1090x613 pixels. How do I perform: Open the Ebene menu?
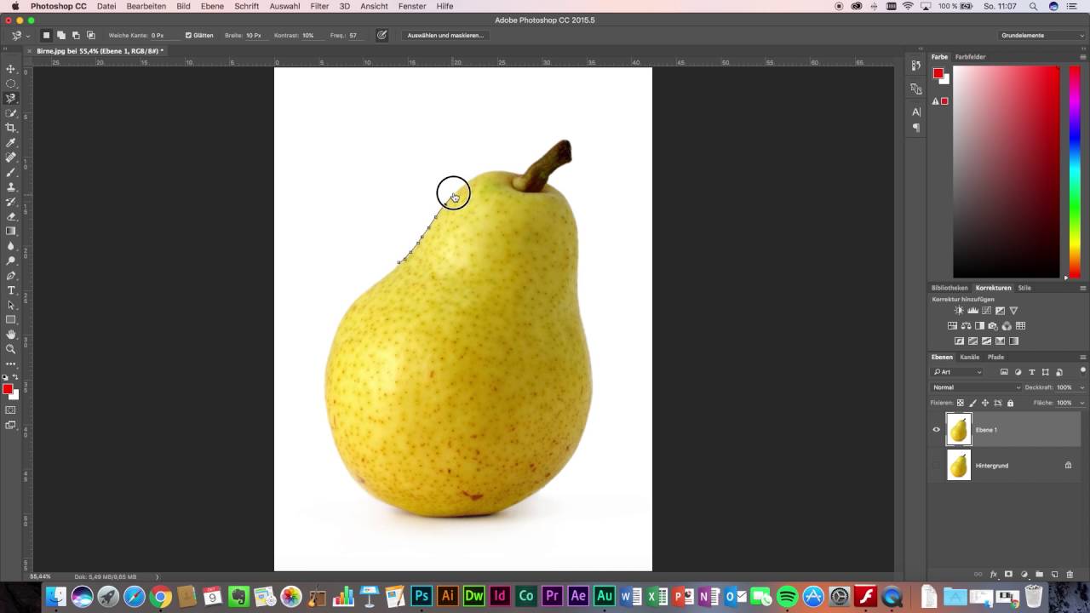pyautogui.click(x=212, y=6)
